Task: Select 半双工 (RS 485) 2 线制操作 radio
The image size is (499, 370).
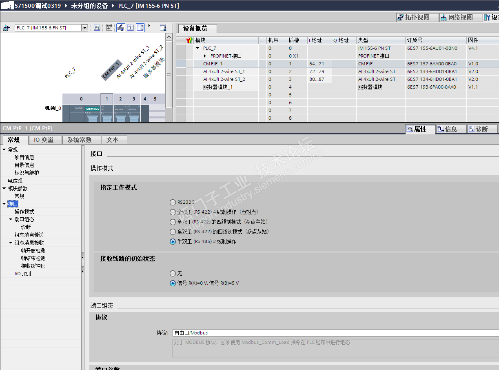Action: point(173,241)
